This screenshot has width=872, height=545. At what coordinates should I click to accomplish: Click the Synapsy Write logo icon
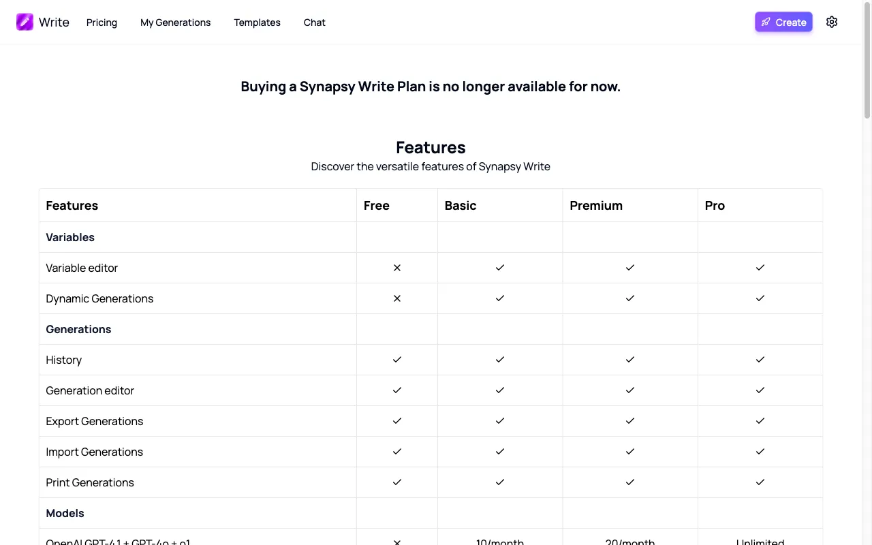click(x=25, y=22)
